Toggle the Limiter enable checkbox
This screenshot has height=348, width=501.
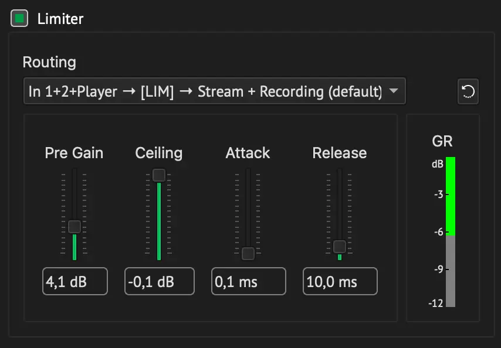[19, 18]
